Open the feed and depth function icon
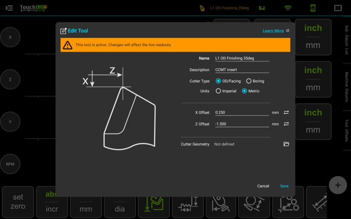The width and height of the screenshot is (351, 219). click(x=188, y=203)
